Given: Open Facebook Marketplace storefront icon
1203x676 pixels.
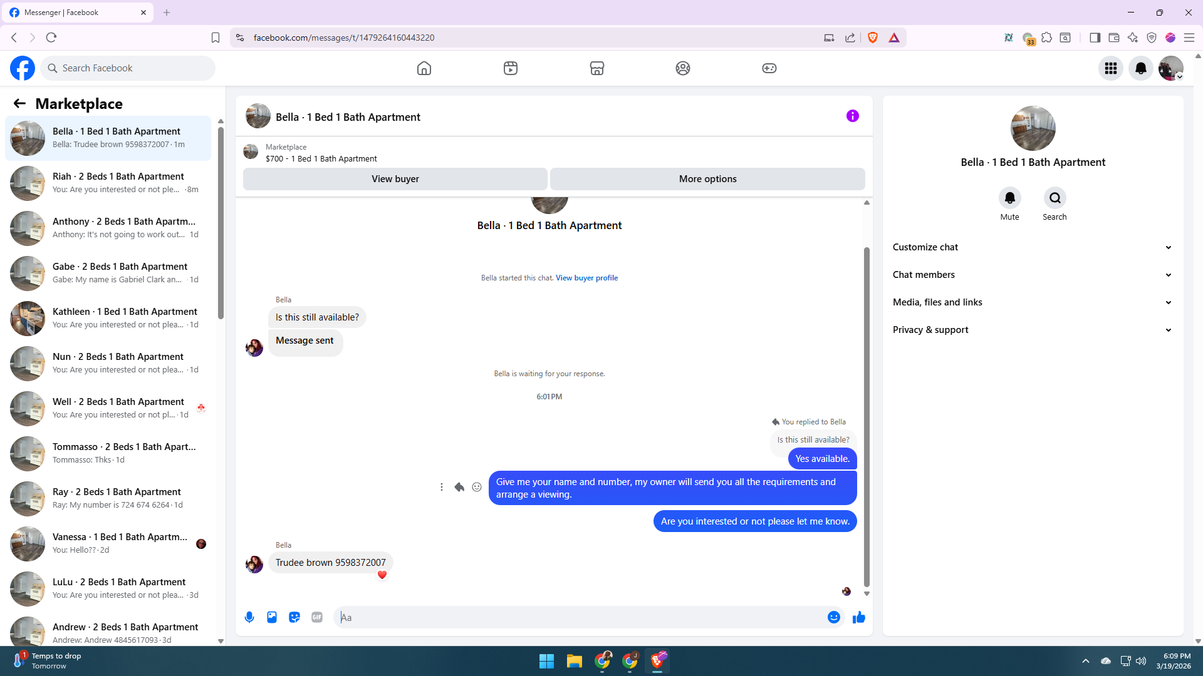Looking at the screenshot, I should pos(596,68).
